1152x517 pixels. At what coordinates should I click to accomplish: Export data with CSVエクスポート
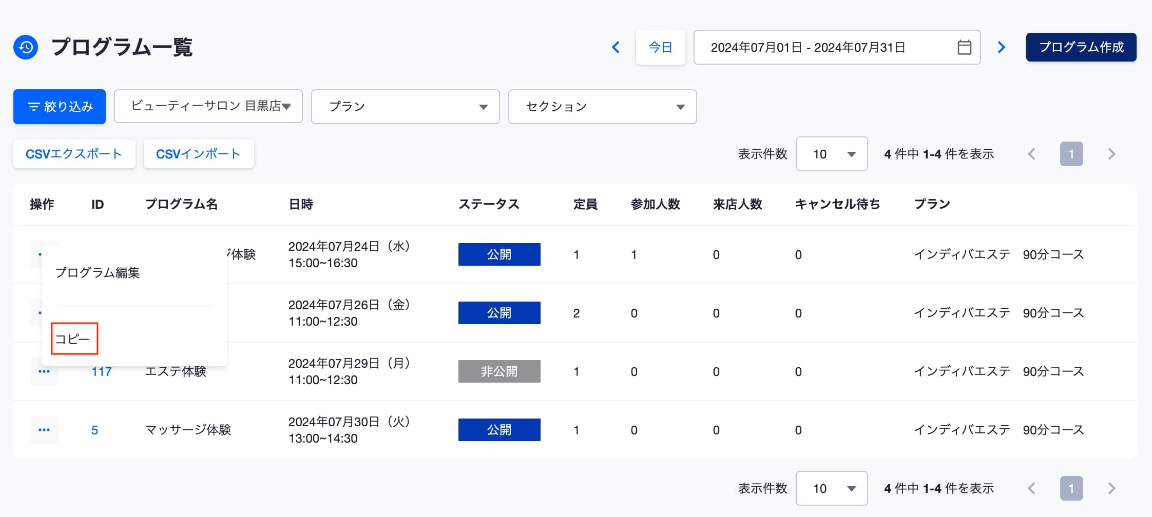(74, 154)
